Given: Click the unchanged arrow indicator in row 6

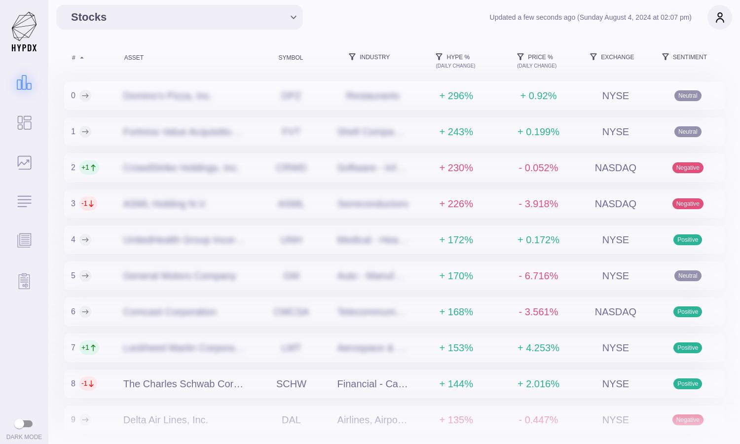Looking at the screenshot, I should (x=85, y=312).
